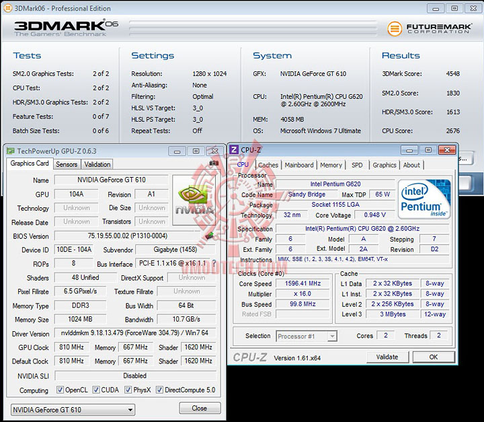Click the OK button in CPU-Z

click(434, 357)
